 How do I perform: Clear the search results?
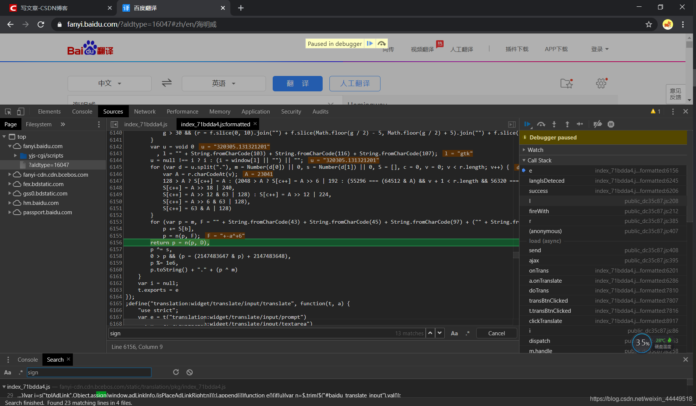190,372
